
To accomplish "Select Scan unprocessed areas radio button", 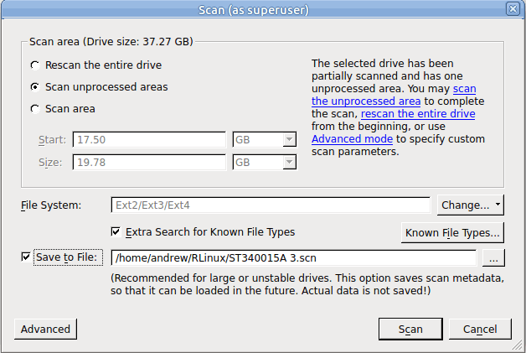I will [34, 86].
